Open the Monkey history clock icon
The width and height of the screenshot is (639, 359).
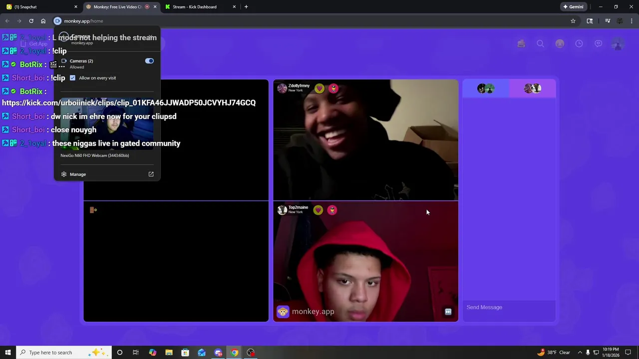point(579,44)
